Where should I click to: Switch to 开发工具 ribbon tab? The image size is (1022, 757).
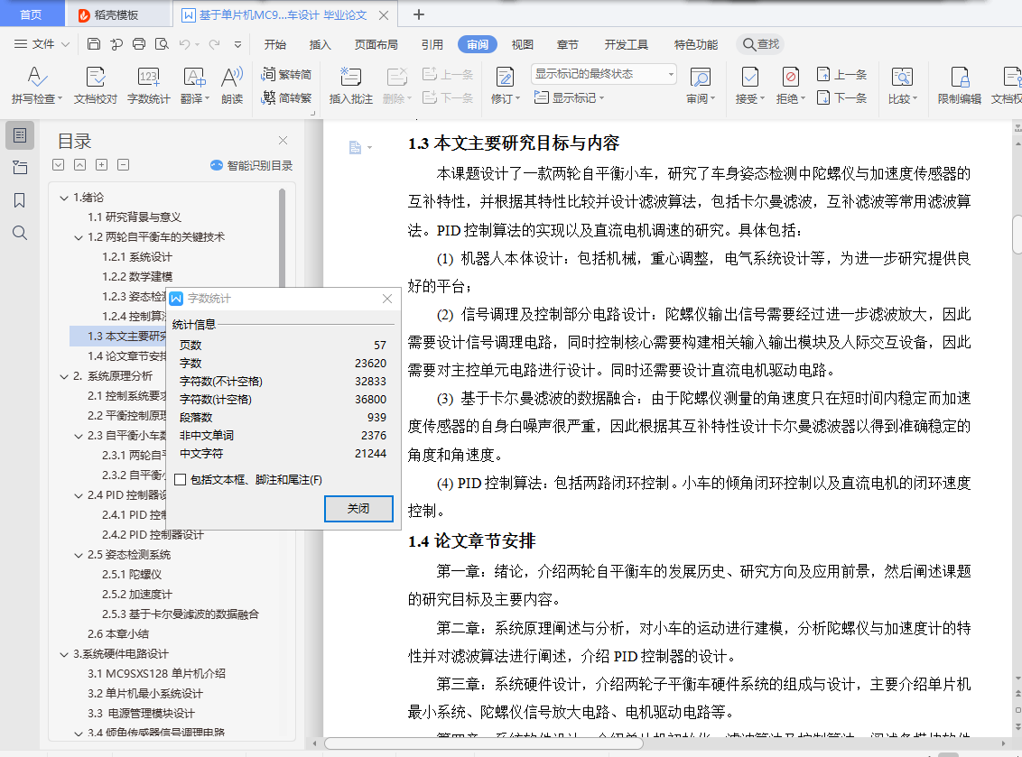click(626, 44)
